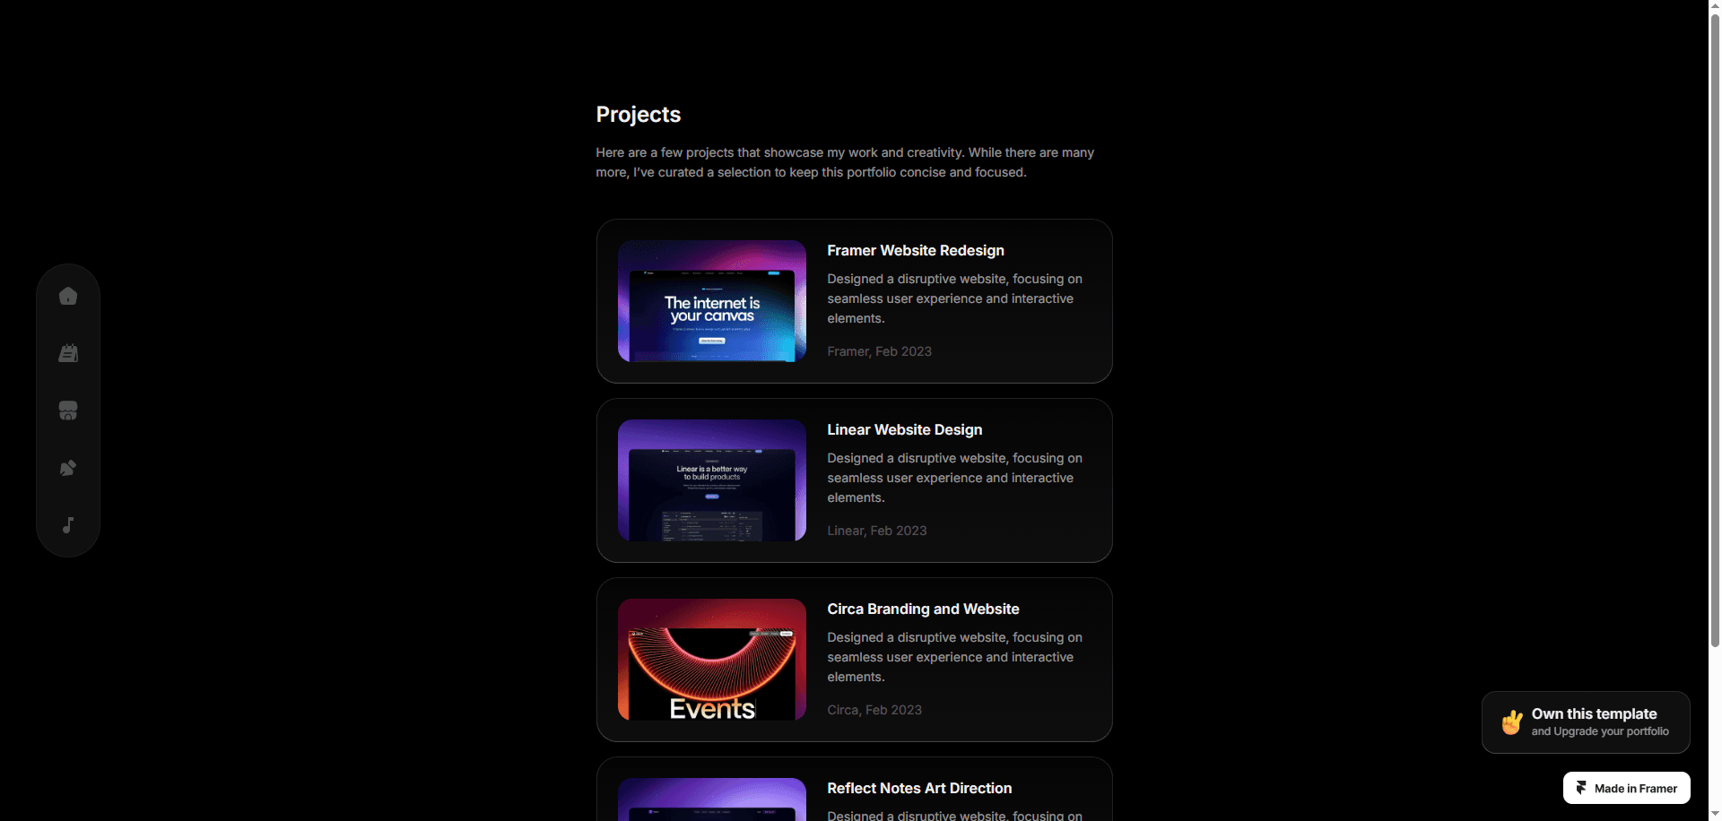
Task: Click the text Circa, Feb 2023
Action: pos(874,710)
